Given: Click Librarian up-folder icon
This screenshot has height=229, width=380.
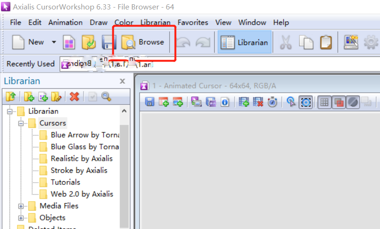Looking at the screenshot, I should tap(11, 97).
